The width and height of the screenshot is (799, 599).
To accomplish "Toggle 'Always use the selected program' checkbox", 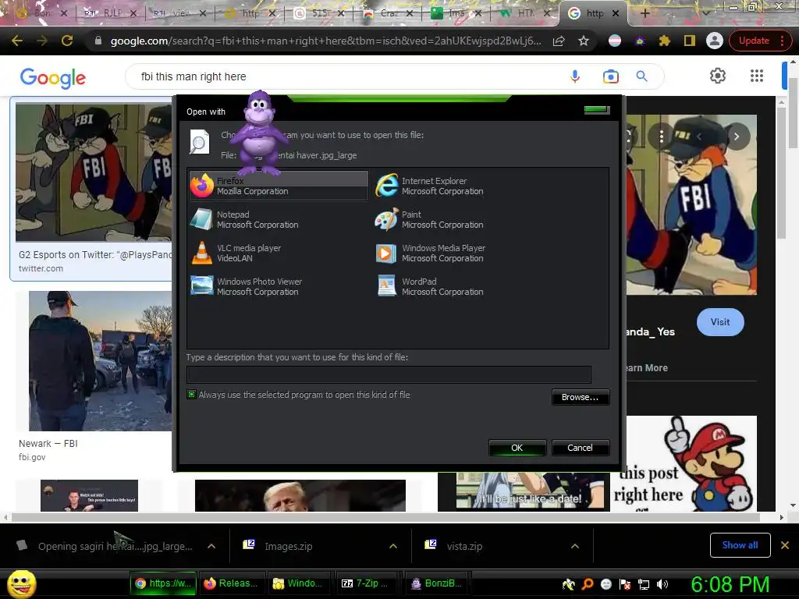I will click(192, 394).
